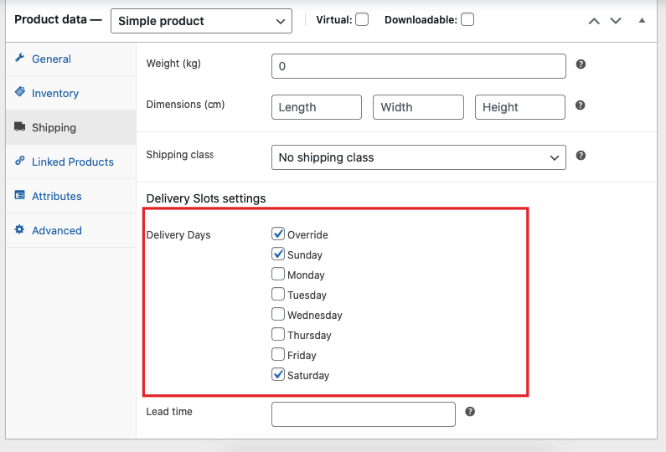Click the Shipping truck icon
Viewport: 666px width, 452px height.
(19, 126)
